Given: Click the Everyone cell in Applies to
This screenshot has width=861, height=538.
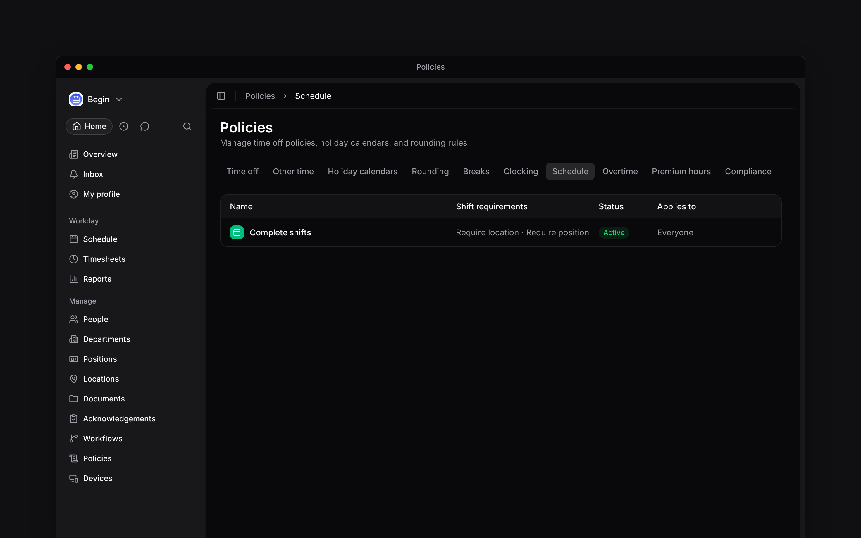Looking at the screenshot, I should coord(675,233).
